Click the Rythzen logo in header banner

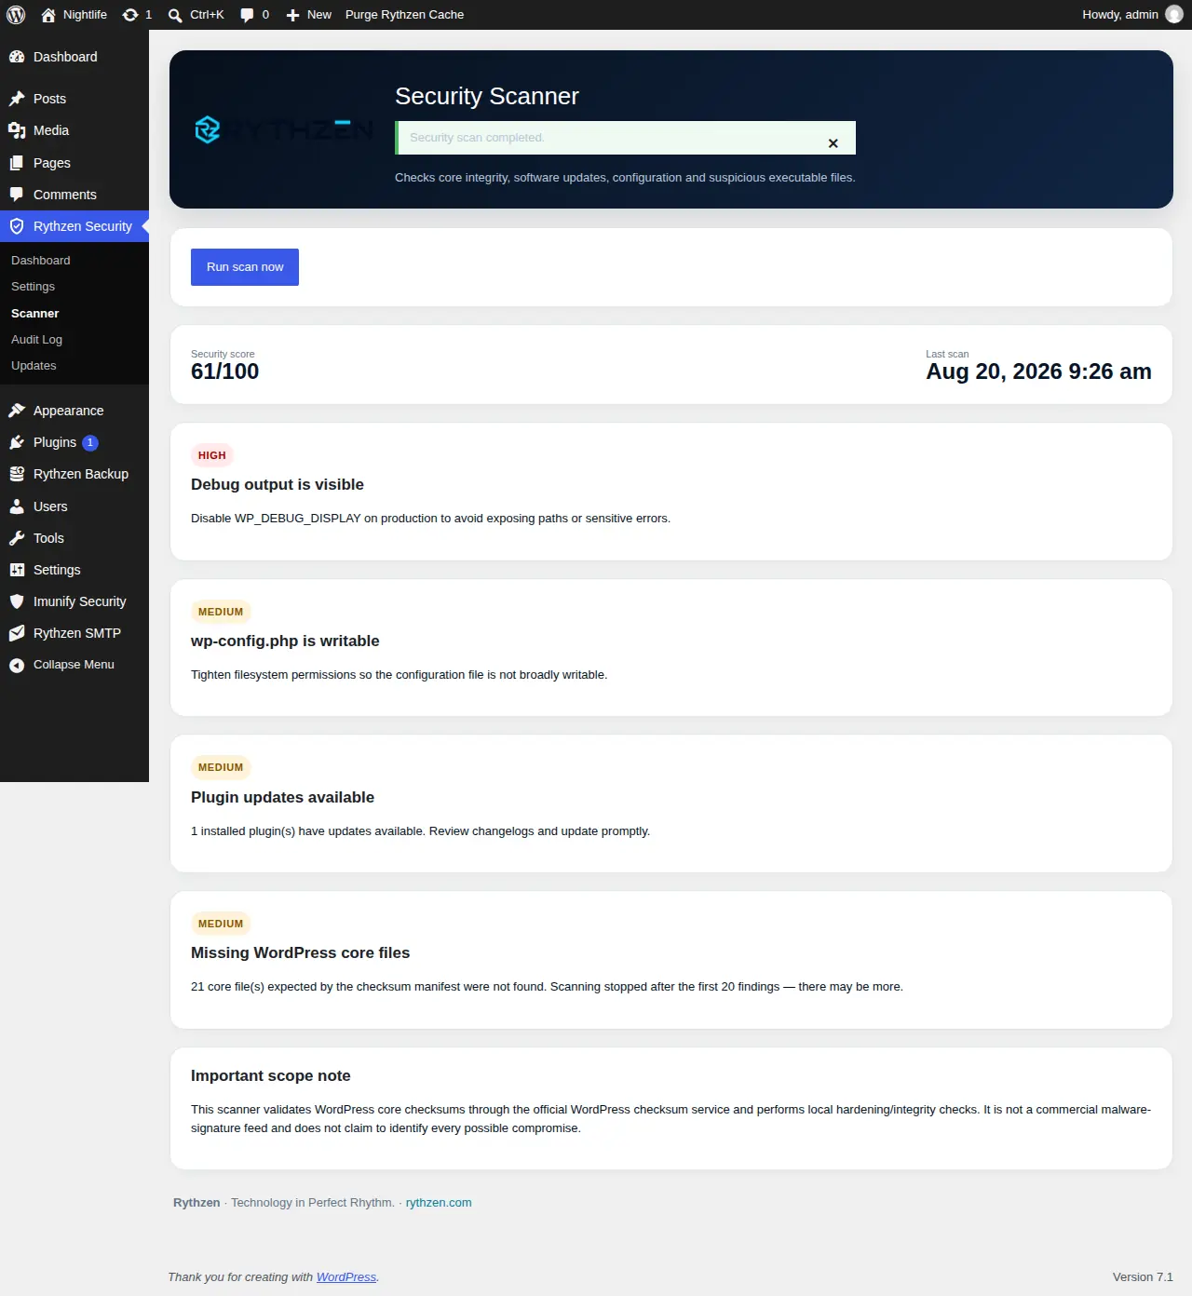284,129
